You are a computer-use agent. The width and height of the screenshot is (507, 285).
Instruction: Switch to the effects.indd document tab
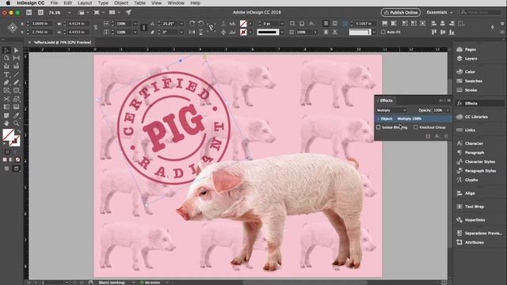pyautogui.click(x=62, y=42)
